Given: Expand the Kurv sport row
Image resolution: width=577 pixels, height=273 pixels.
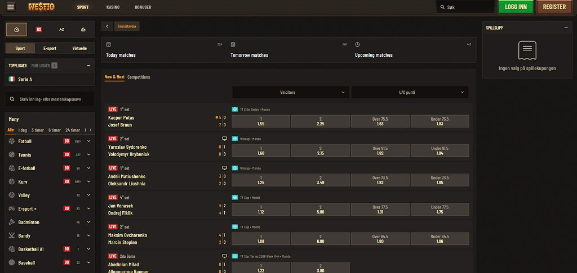Looking at the screenshot, I should 88,181.
